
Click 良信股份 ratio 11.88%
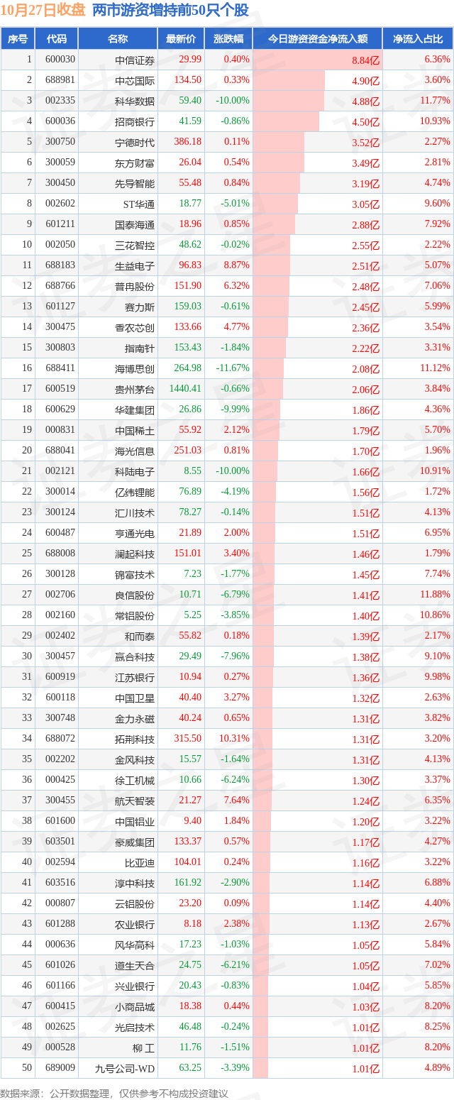[435, 595]
